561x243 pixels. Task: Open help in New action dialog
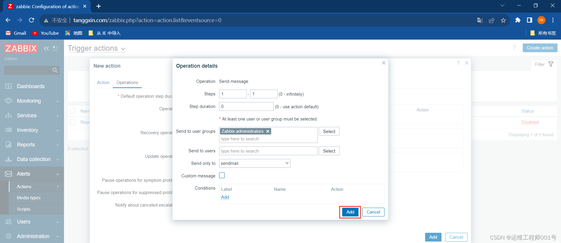[458, 63]
